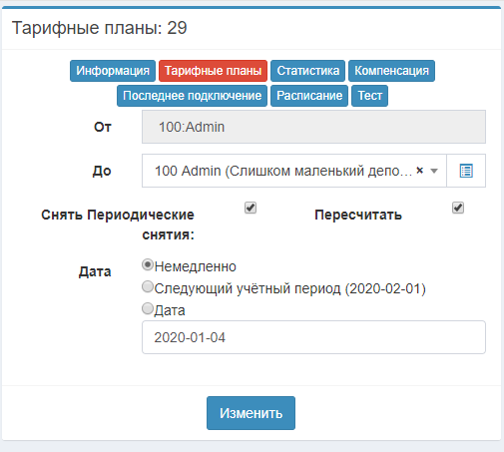The image size is (504, 452).
Task: Go to the Статистика tab
Action: [307, 71]
